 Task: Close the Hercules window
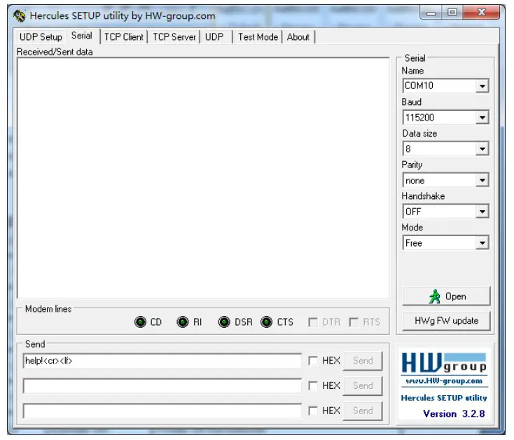(482, 13)
